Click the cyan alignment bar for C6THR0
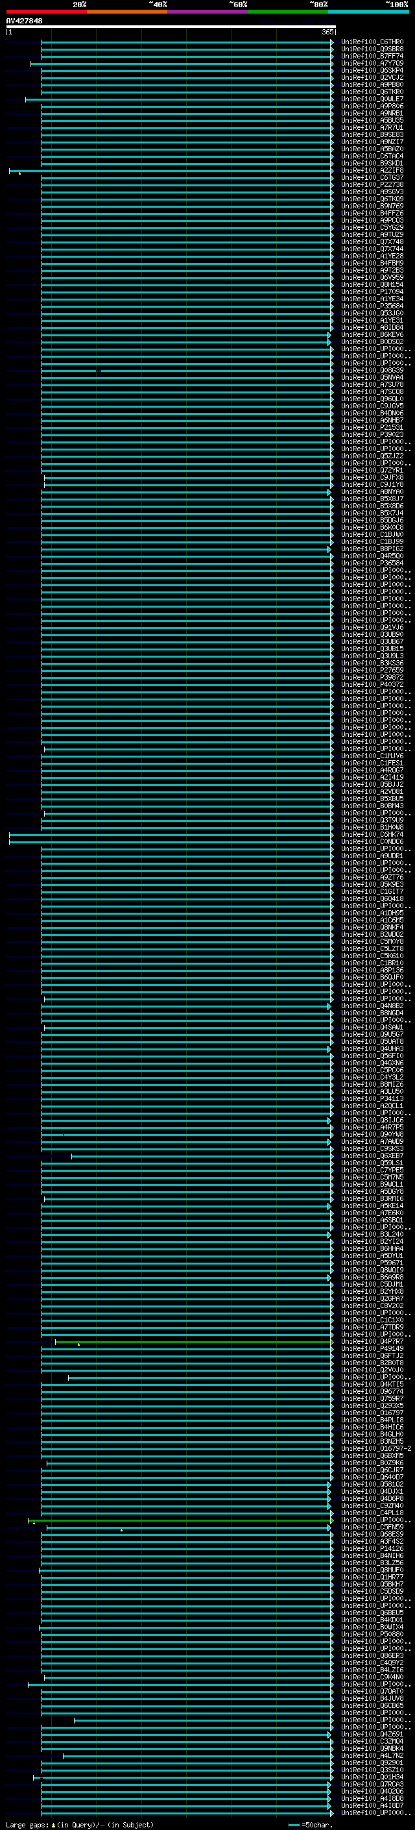 [187, 43]
